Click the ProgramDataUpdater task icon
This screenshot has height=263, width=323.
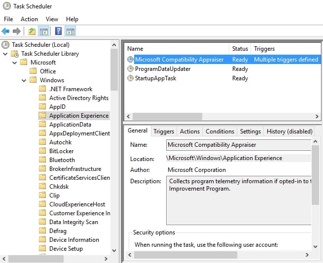[x=130, y=69]
